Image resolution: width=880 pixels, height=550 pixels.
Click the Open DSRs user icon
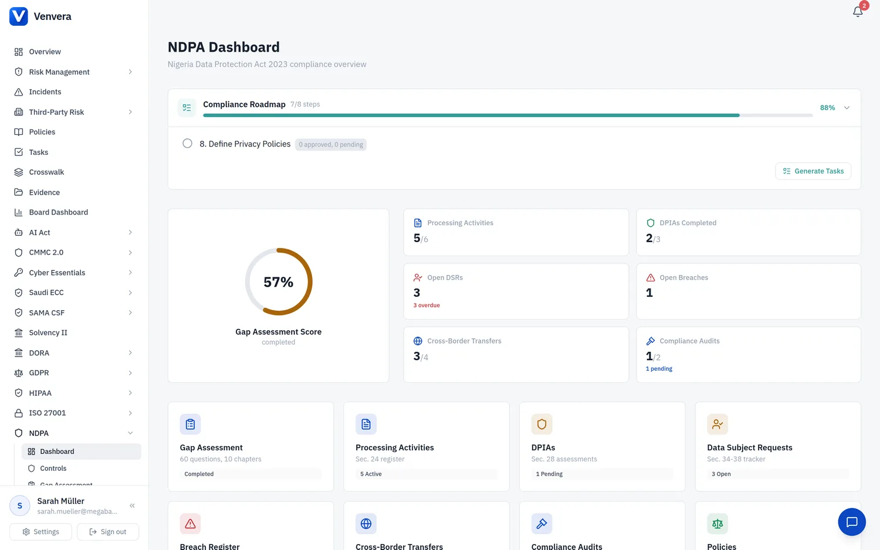(x=418, y=278)
